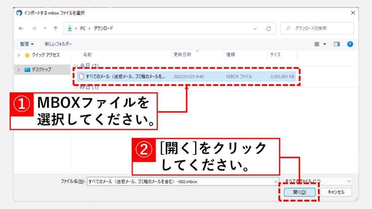Click the キャンセル button
The height and width of the screenshot is (209, 372).
[335, 192]
